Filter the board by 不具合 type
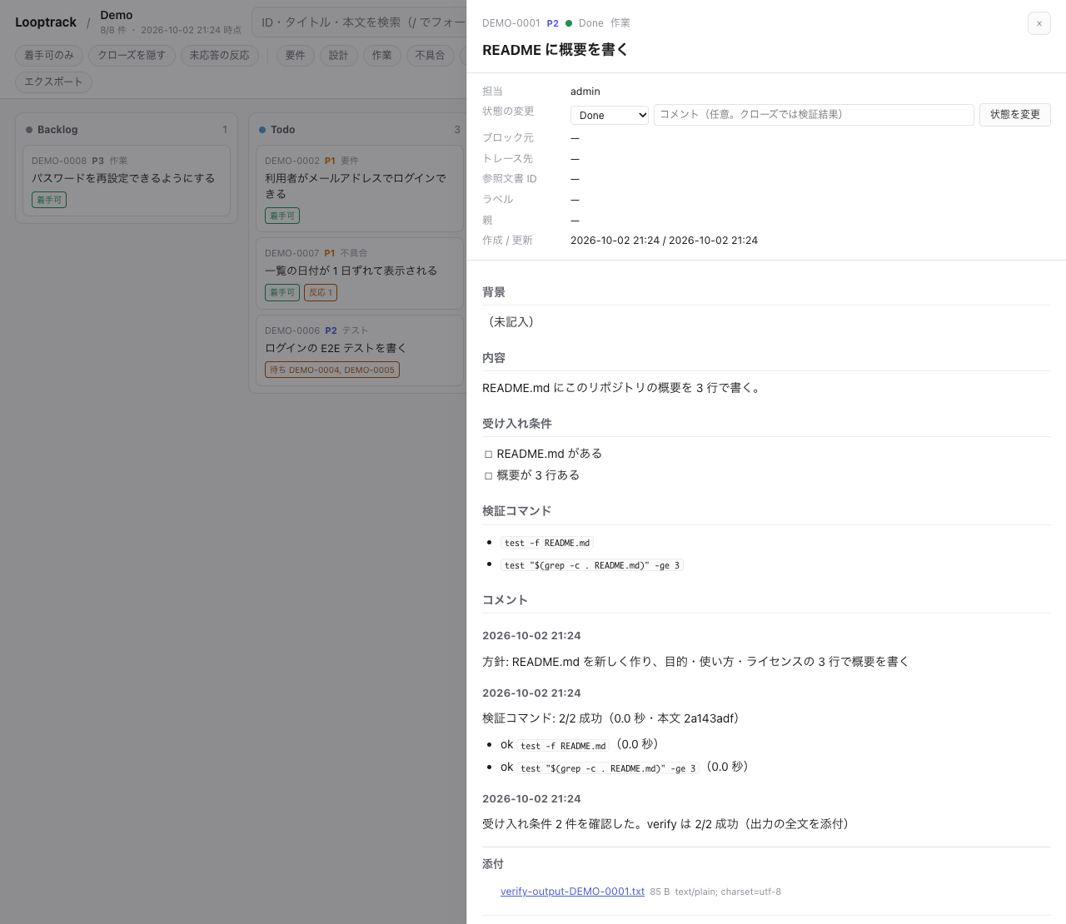This screenshot has height=924, width=1066. click(x=431, y=56)
